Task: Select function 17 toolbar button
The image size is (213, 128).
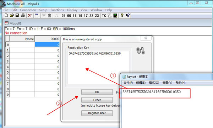Action: click(86, 16)
